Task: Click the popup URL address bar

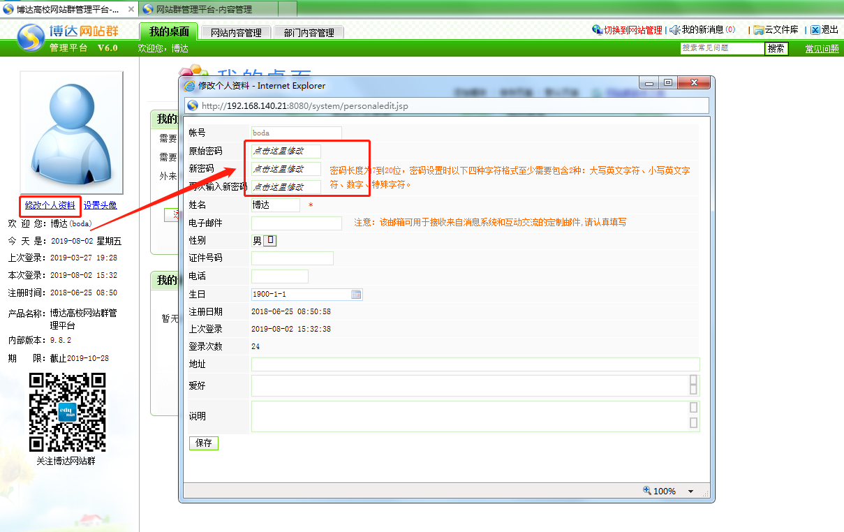Action: coord(447,106)
